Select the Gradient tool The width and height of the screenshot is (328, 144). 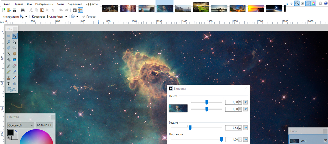(14, 60)
